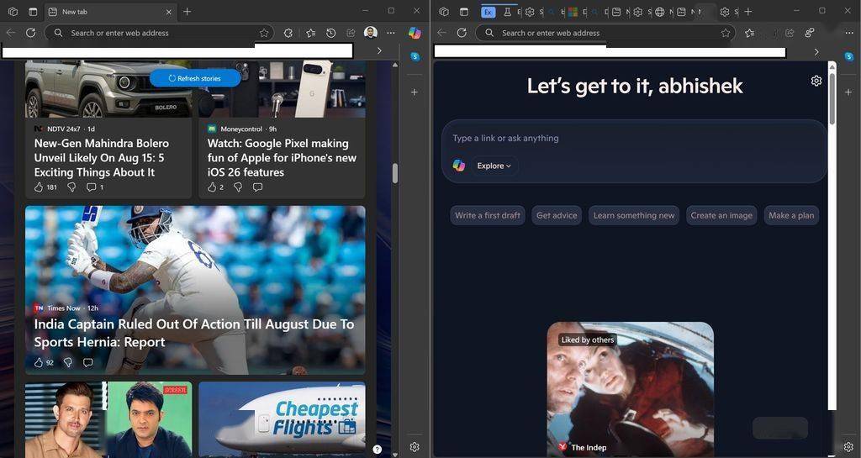Add page to favorites in left window
The image size is (861, 458).
(x=264, y=33)
